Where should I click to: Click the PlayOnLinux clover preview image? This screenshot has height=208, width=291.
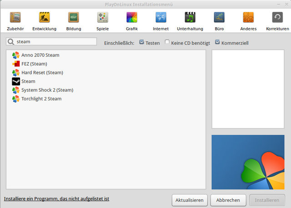point(248,162)
